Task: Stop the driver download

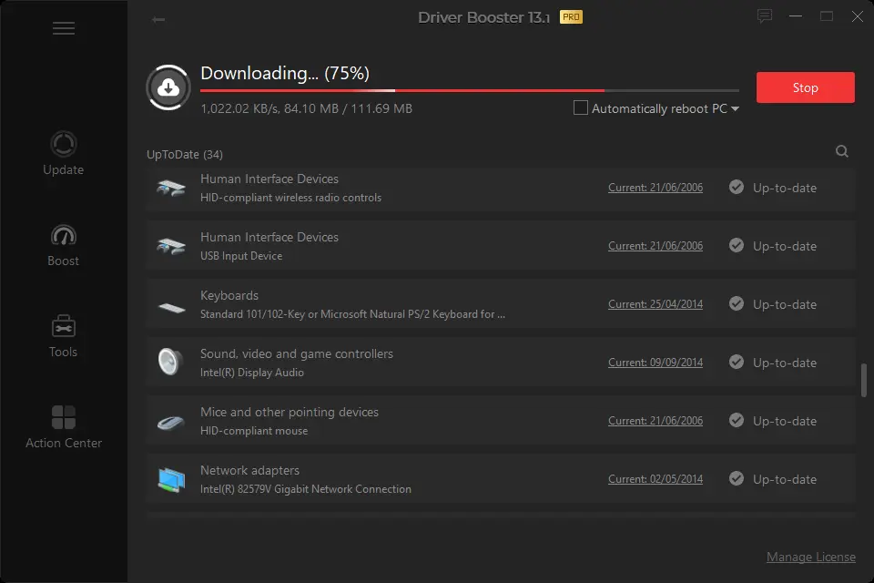Action: (x=805, y=87)
